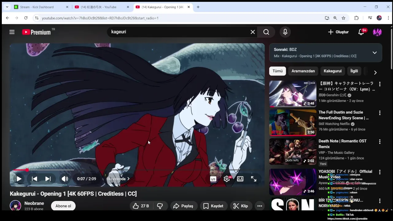393x221 pixels.
Task: Open Genshin character trailer thumbnail
Action: coord(293,94)
